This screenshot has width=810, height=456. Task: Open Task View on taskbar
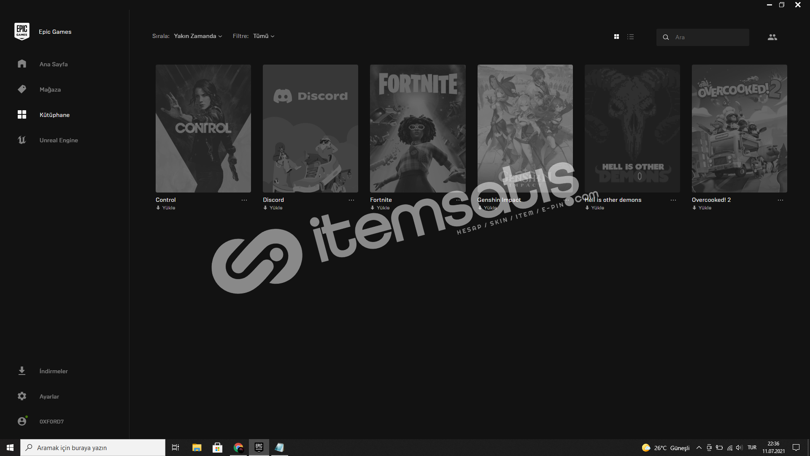pyautogui.click(x=175, y=448)
